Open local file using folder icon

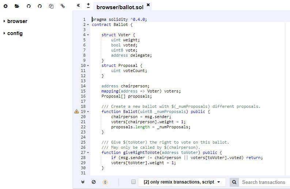[x=17, y=6]
